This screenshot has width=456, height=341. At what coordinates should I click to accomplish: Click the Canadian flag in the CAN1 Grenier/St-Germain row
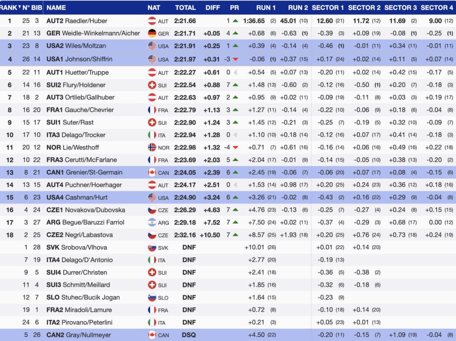coord(152,173)
